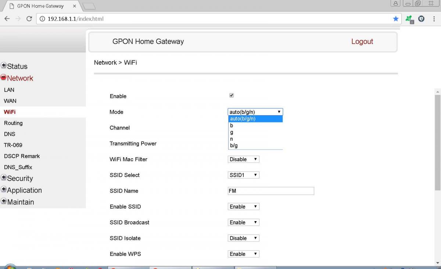Image resolution: width=441 pixels, height=269 pixels.
Task: Open the DNS_Suffix page
Action: click(x=18, y=167)
